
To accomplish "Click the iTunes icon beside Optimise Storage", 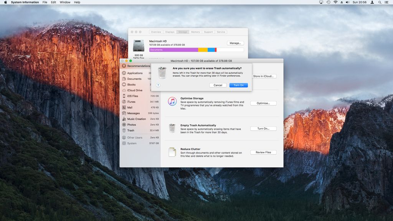I will tap(172, 101).
